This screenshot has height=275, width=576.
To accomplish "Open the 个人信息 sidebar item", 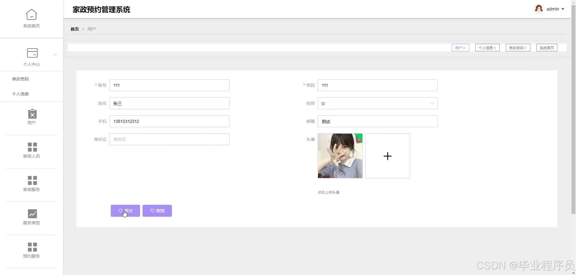I will point(20,94).
